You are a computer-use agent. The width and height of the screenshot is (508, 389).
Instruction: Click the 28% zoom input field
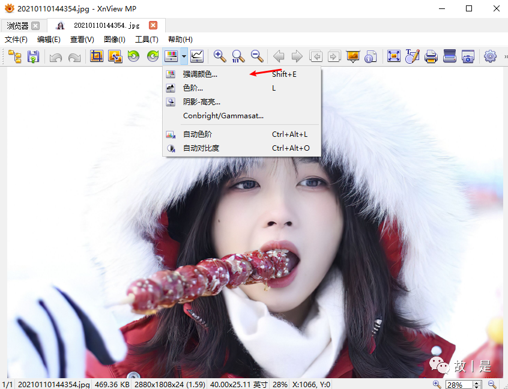(458, 384)
